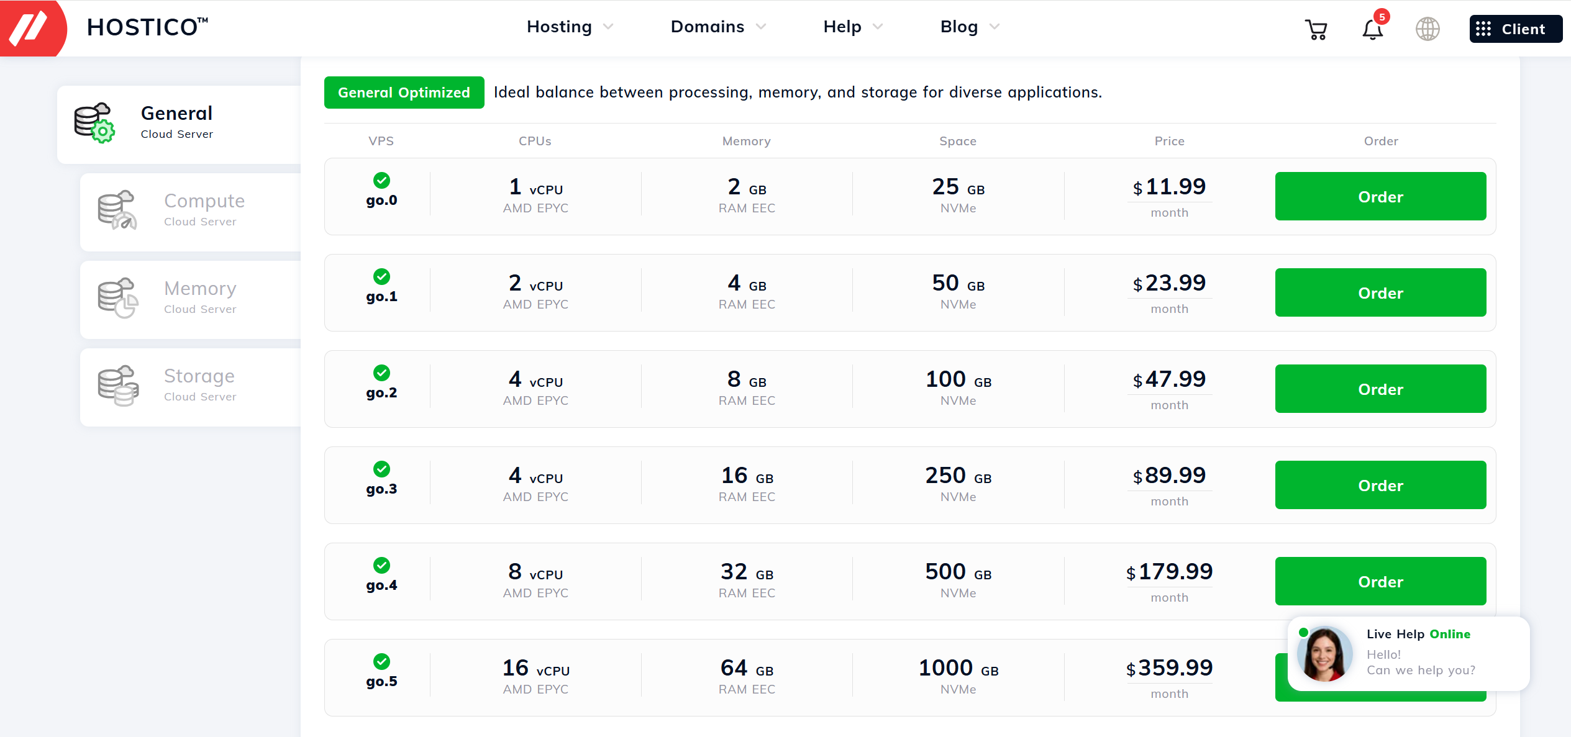1571x737 pixels.
Task: Order the go.4 plan at $179.99
Action: tap(1380, 581)
